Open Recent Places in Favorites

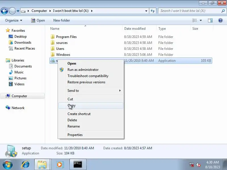(25, 48)
